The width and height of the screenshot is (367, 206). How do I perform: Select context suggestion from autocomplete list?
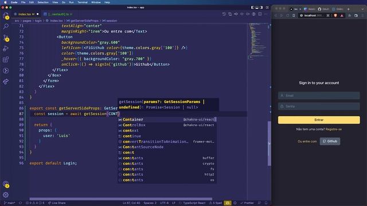(167, 130)
